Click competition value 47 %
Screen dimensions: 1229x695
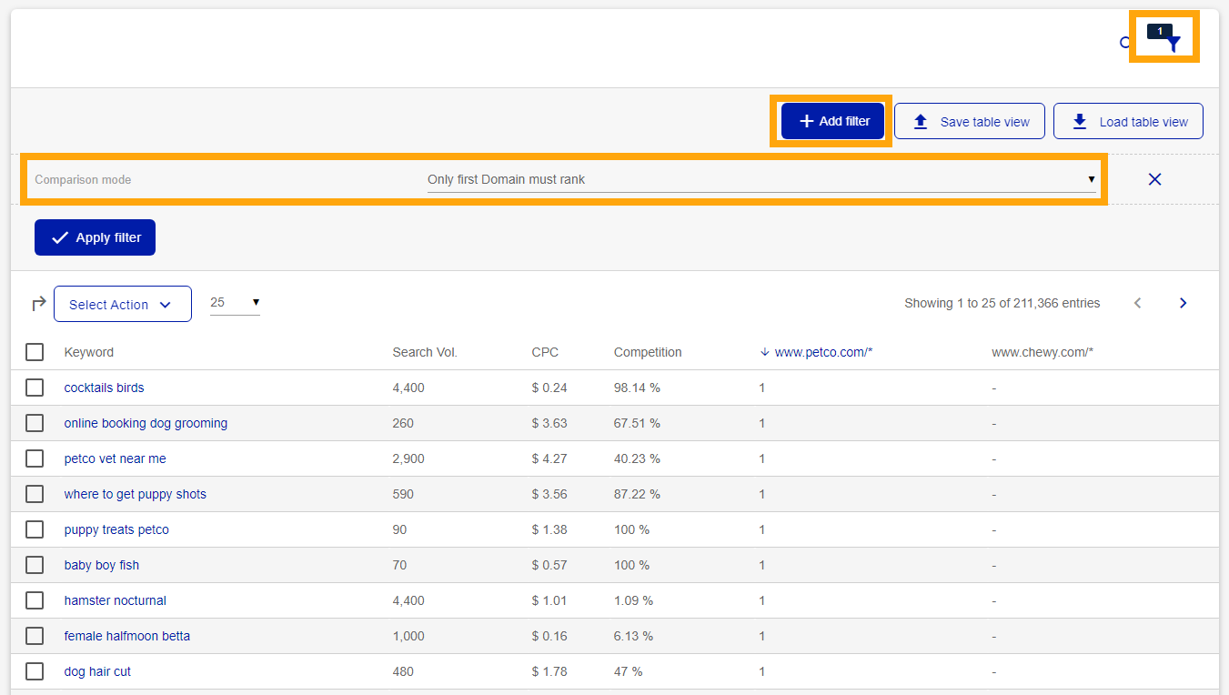[628, 671]
